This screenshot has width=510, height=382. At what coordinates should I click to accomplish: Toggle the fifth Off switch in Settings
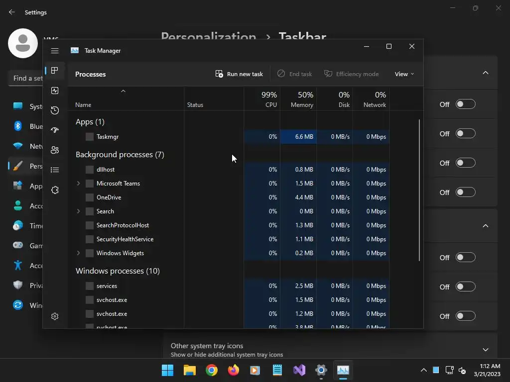pyautogui.click(x=466, y=258)
